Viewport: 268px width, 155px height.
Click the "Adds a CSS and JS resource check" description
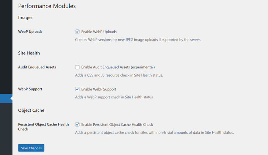[119, 75]
